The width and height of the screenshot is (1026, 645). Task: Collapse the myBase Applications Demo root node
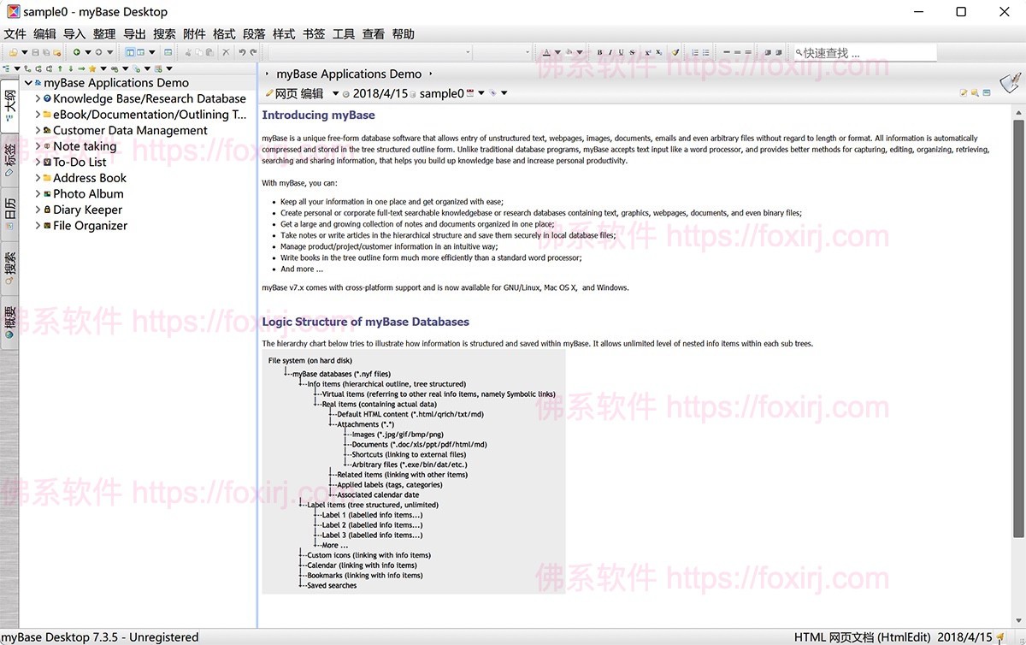click(28, 82)
